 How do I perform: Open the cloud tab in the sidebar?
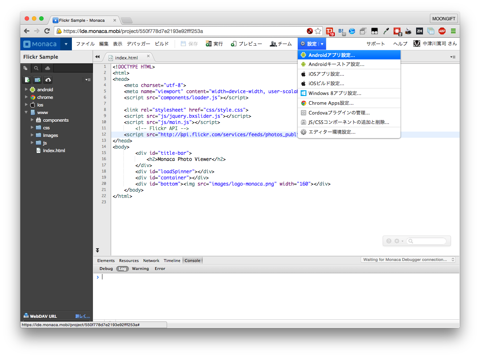click(48, 68)
